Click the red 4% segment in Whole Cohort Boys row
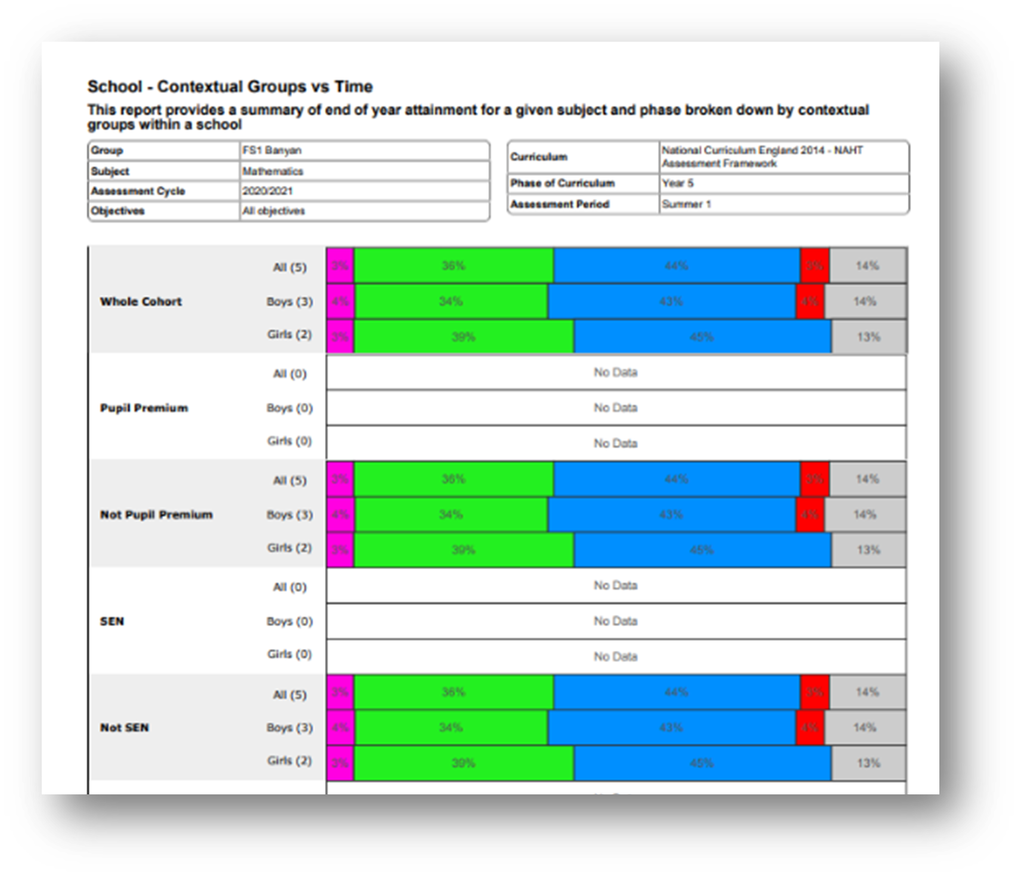This screenshot has width=1024, height=879. (810, 302)
